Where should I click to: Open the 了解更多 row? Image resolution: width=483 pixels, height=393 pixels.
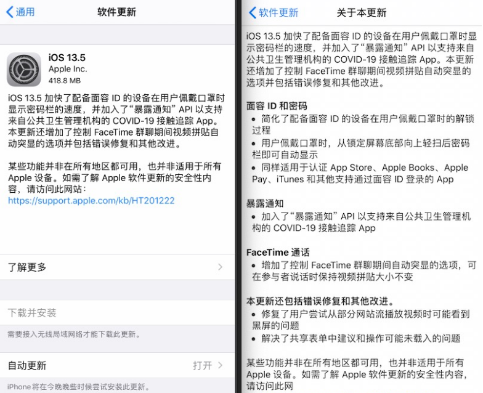(117, 267)
